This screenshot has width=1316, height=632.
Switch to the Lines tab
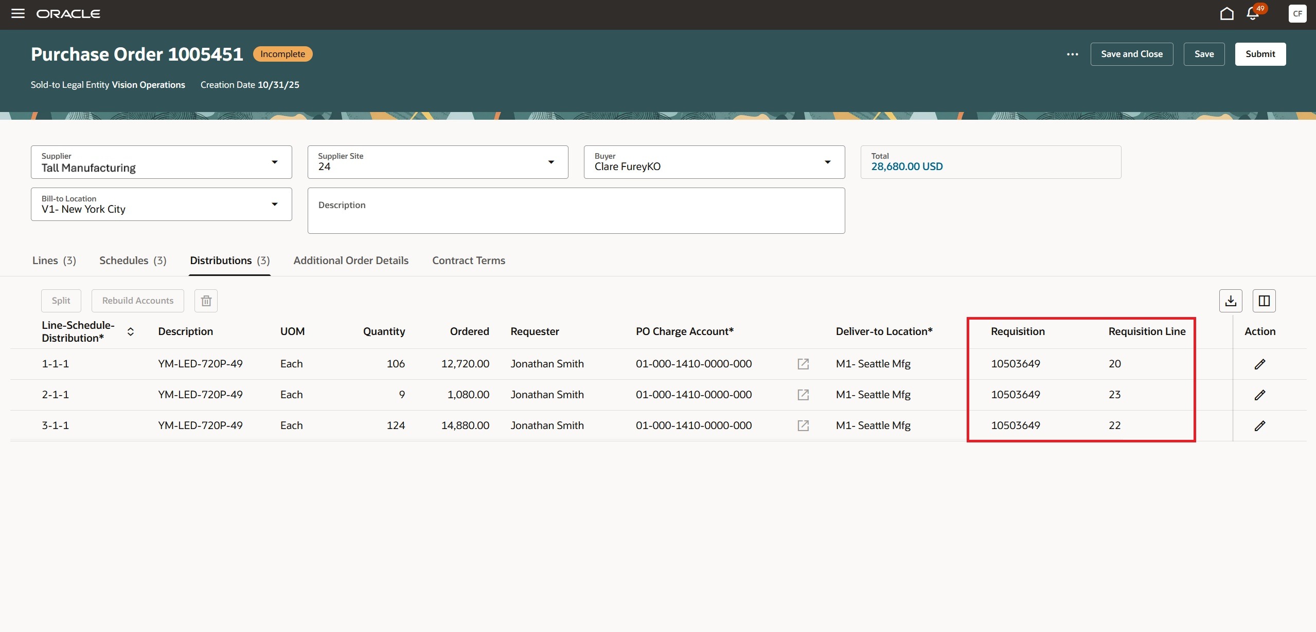pyautogui.click(x=54, y=261)
